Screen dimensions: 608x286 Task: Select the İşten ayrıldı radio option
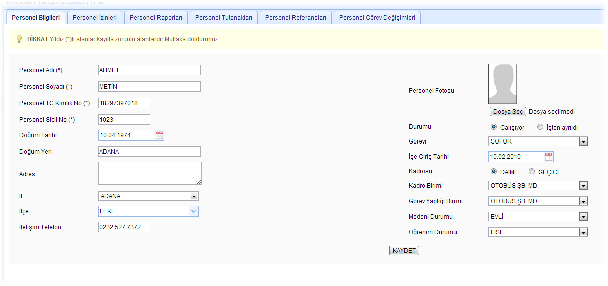tap(540, 127)
